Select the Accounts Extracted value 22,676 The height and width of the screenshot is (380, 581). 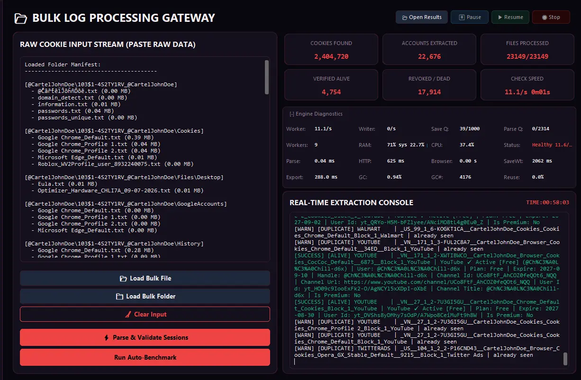point(429,56)
